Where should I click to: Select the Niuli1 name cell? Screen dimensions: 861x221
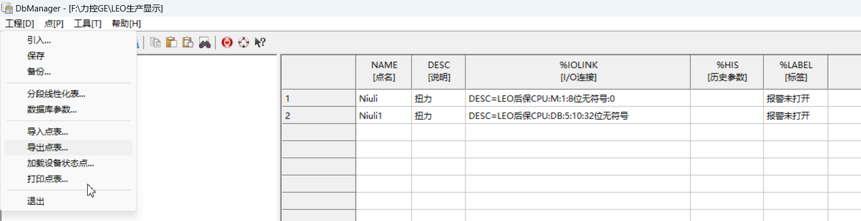[x=383, y=116]
